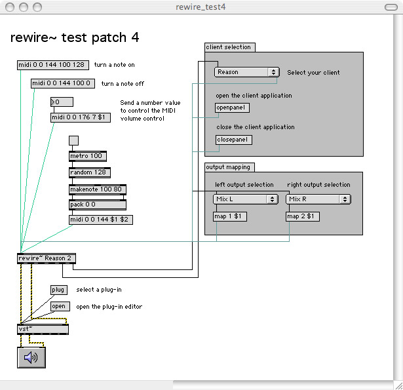
Task: Click the 'midi 0 0 144 100 0' message
Action: [63, 83]
